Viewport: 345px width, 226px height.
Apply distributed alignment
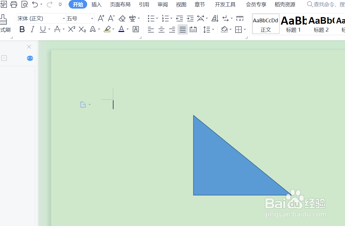point(193,29)
